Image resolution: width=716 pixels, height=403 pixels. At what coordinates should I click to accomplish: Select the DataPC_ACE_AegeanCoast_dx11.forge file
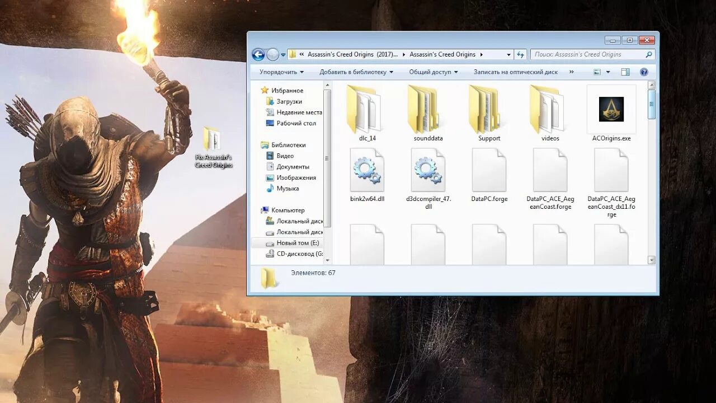611,182
